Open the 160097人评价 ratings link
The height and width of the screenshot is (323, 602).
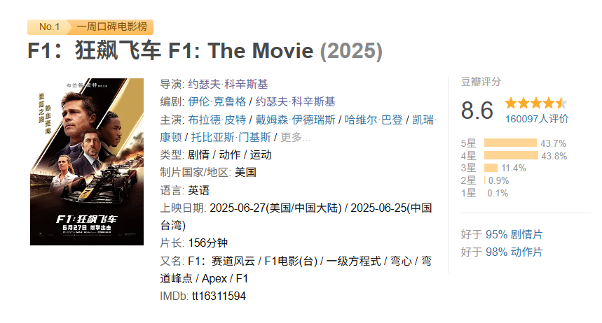[x=537, y=119]
